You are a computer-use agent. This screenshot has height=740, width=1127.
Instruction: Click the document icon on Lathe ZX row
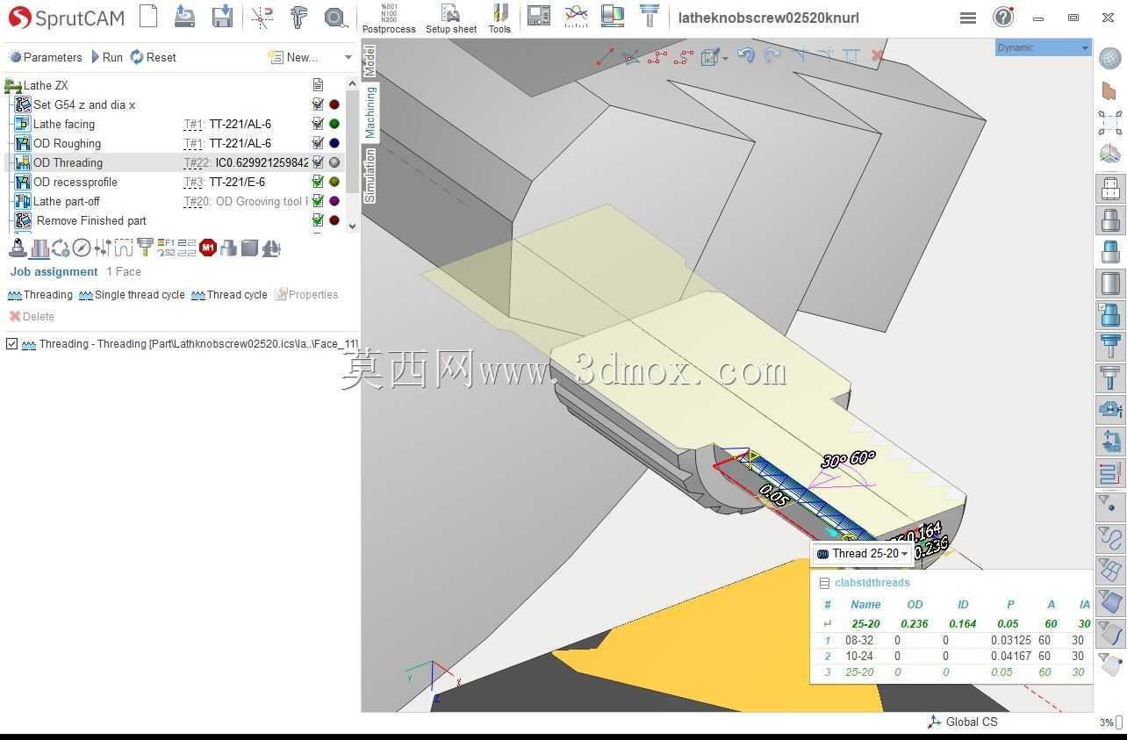[318, 85]
